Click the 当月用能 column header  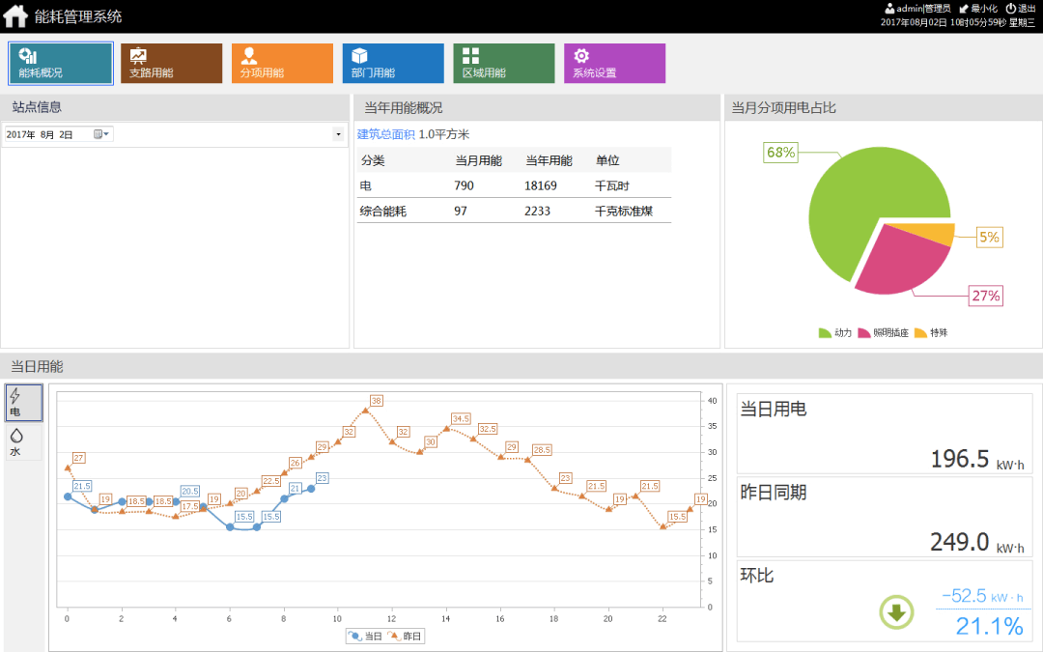478,160
